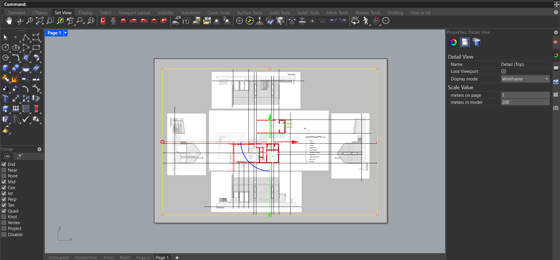Switch to the Curve Tools tab
The height and width of the screenshot is (260, 560).
[x=218, y=13]
